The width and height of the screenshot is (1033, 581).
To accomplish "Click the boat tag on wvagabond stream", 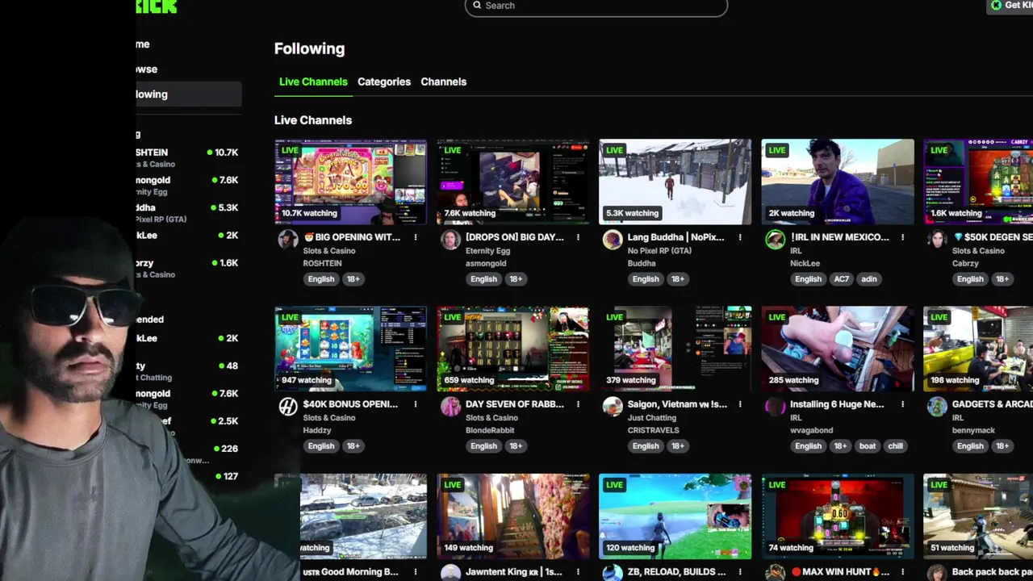I will pos(868,446).
